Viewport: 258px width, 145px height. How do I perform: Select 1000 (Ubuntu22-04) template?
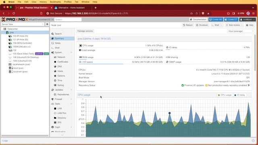(22, 61)
